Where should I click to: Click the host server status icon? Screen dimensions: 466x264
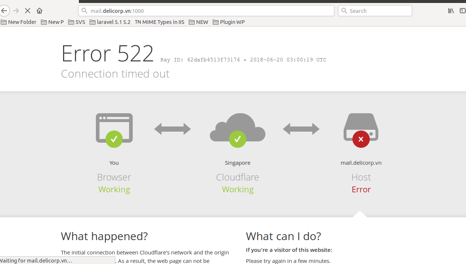pos(361,130)
